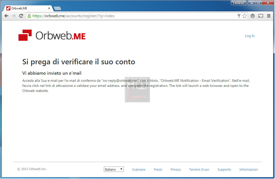Click the green secure padlock icon
The height and width of the screenshot is (179, 275).
[29, 16]
